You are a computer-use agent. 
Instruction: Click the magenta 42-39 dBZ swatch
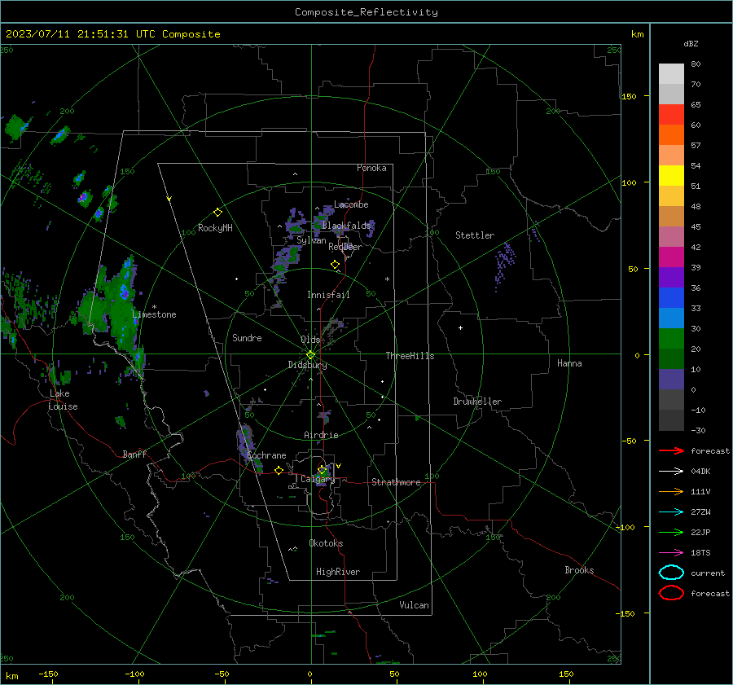(671, 257)
